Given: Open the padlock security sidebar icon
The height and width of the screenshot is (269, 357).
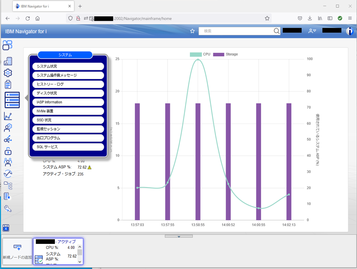Looking at the screenshot, I should (x=8, y=151).
